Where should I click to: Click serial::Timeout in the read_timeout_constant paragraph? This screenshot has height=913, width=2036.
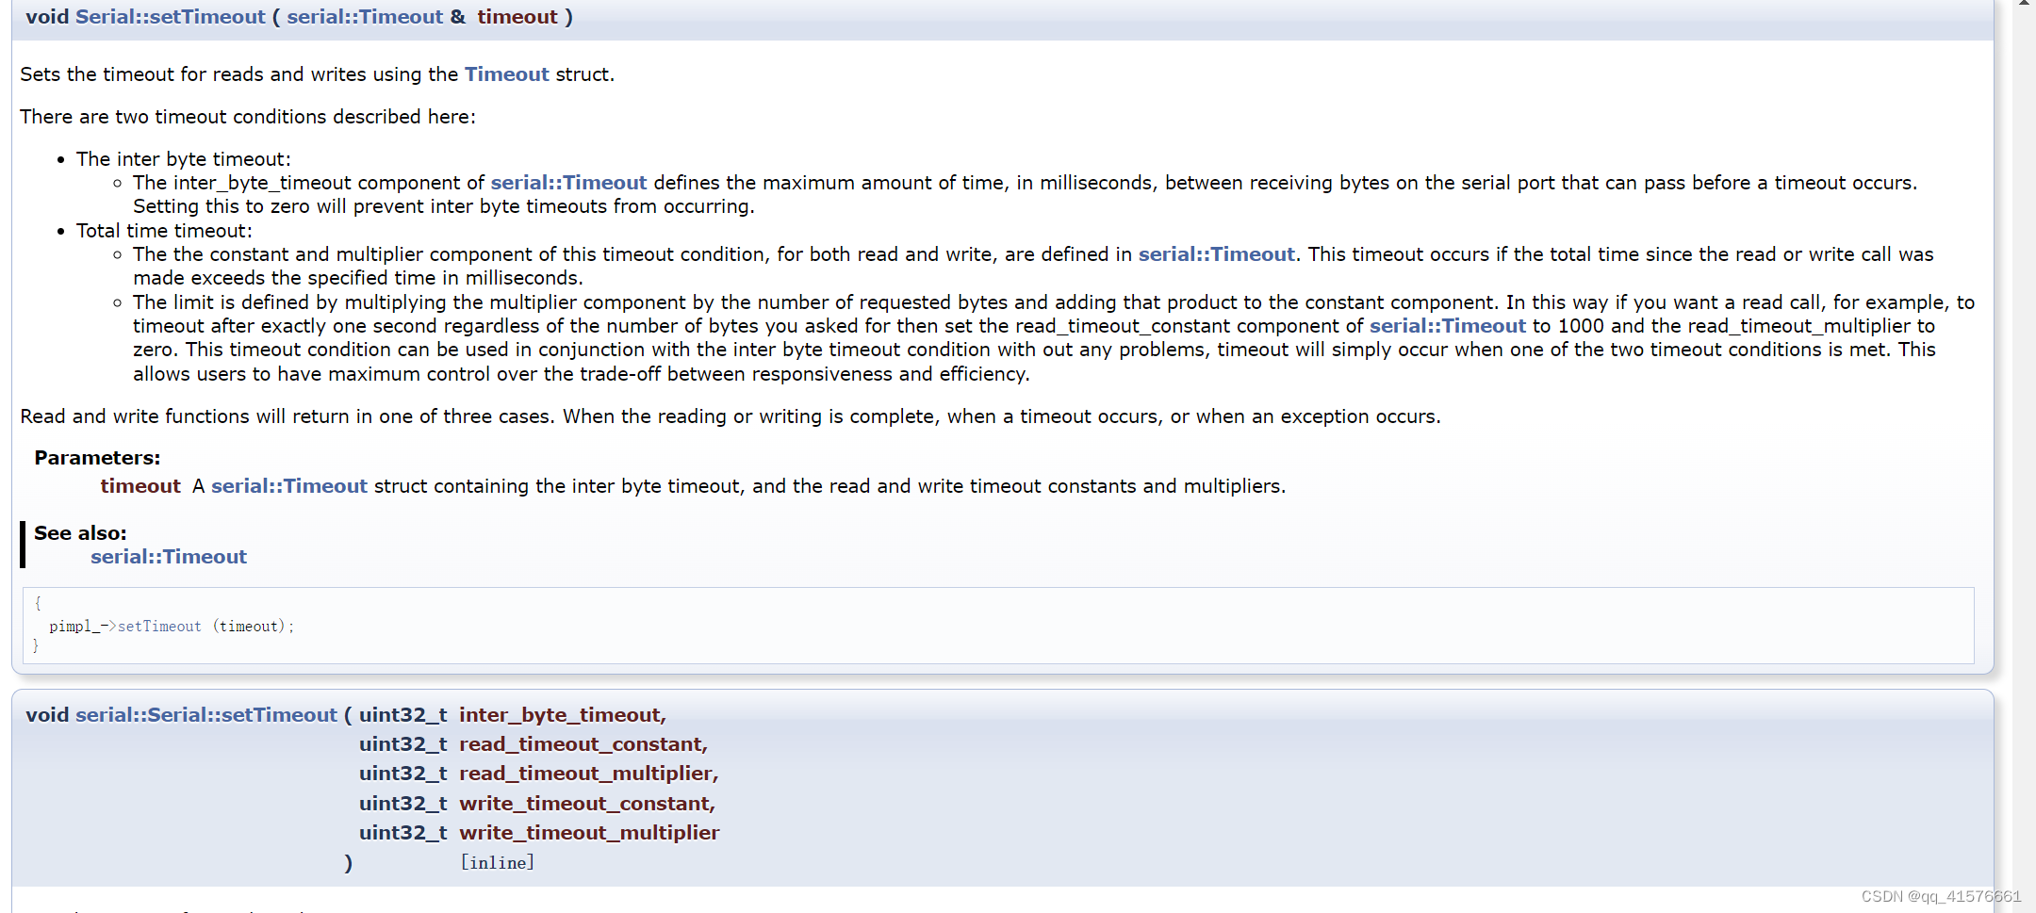click(x=1447, y=325)
